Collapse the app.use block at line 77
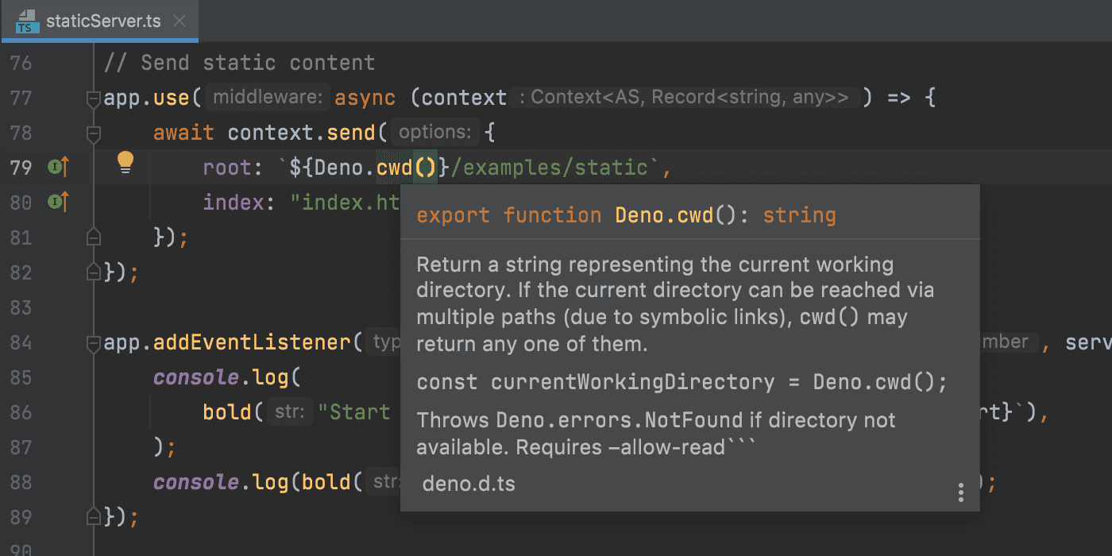Viewport: 1112px width, 556px height. coord(94,98)
